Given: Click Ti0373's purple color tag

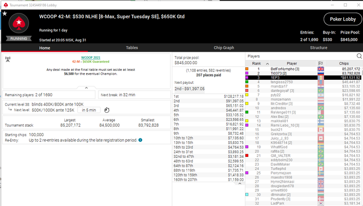Looking at the screenshot, I should [247, 73].
